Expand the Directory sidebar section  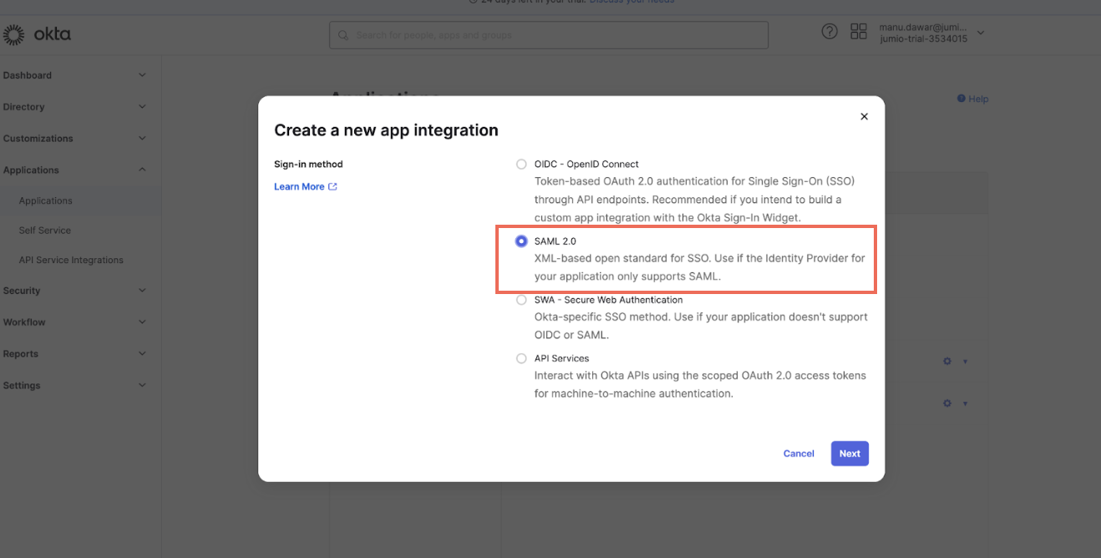tap(142, 107)
